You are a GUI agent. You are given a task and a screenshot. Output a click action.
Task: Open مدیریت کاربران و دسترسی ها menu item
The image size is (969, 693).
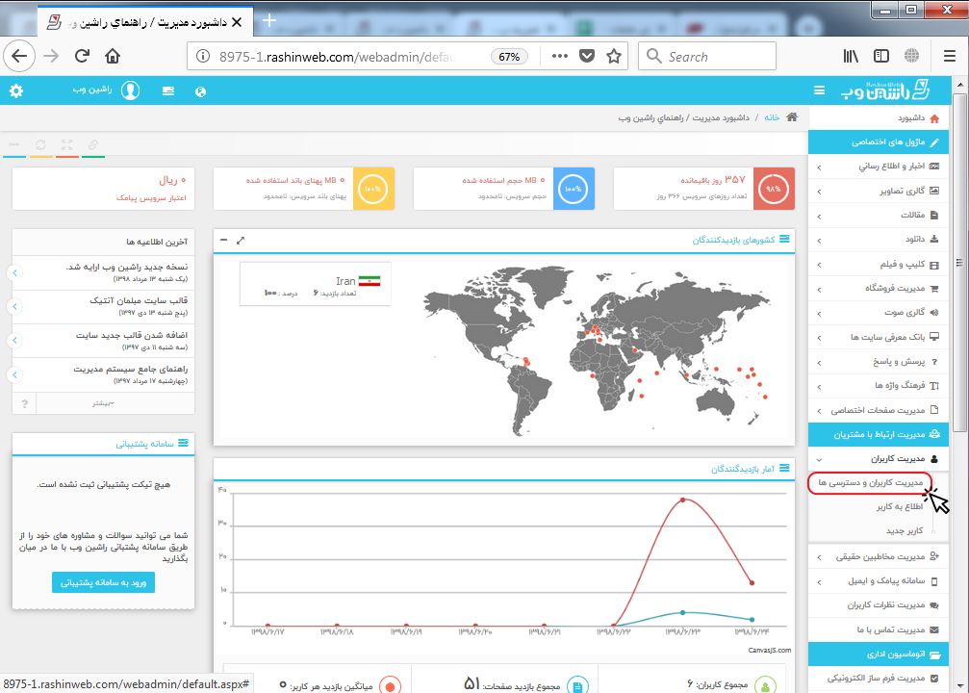[870, 482]
